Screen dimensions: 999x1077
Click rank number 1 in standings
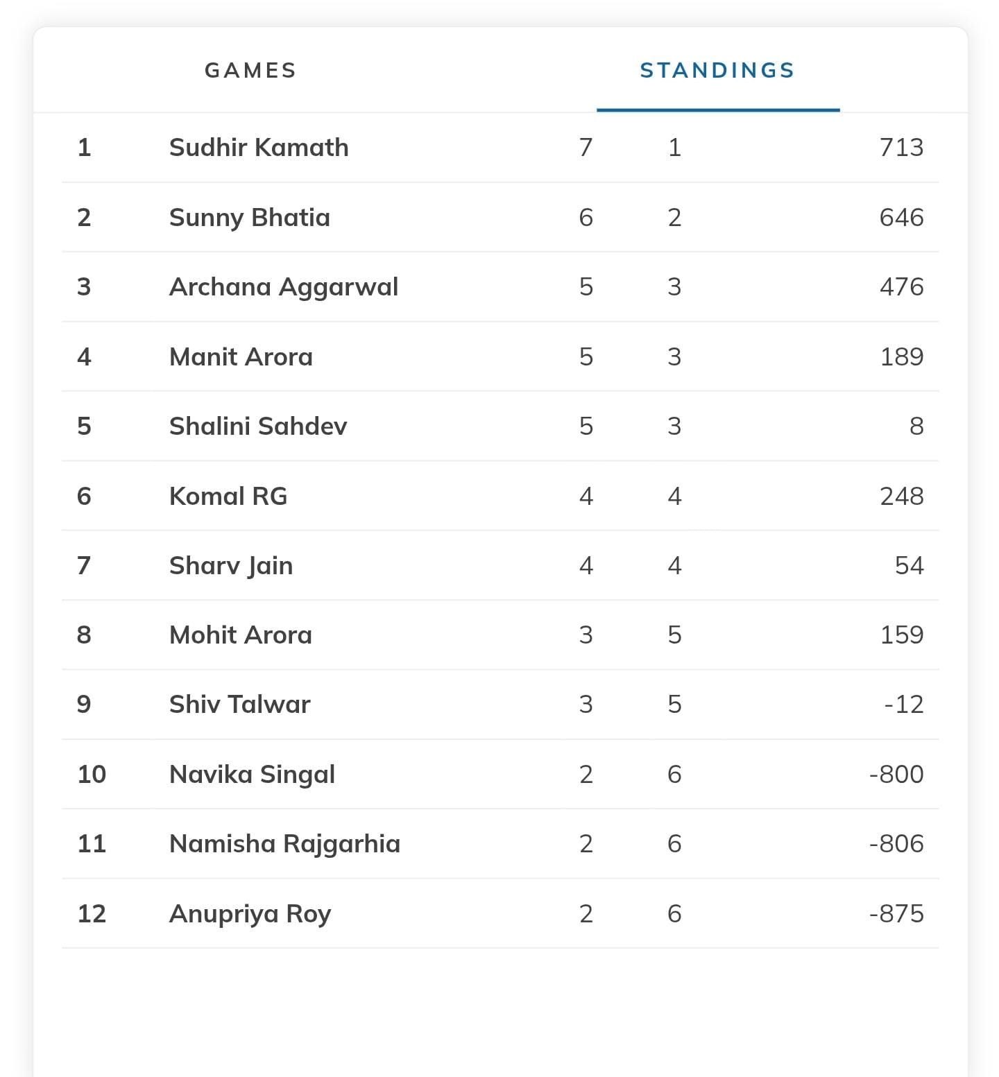point(84,147)
